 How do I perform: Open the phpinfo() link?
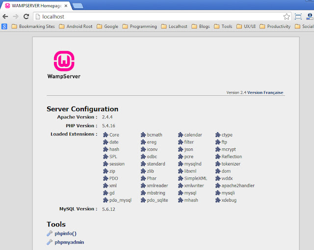pyautogui.click(x=65, y=233)
